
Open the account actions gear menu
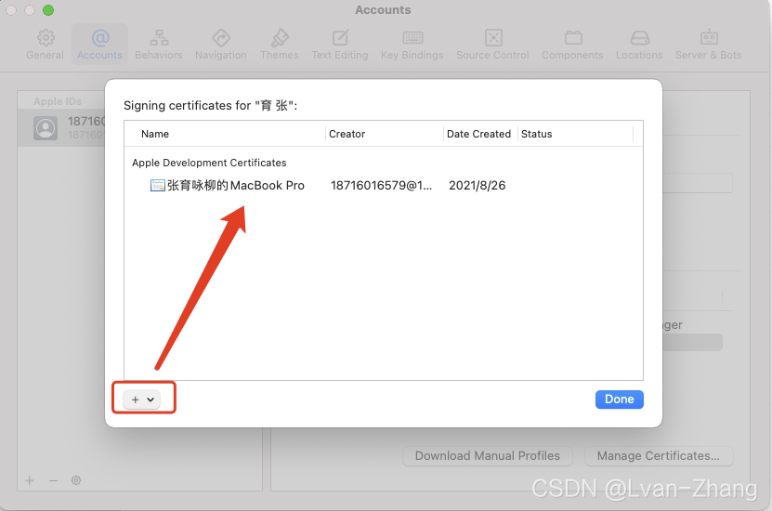76,480
